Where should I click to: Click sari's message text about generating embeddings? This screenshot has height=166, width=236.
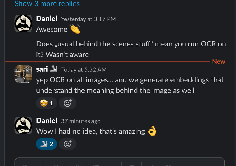point(130,85)
